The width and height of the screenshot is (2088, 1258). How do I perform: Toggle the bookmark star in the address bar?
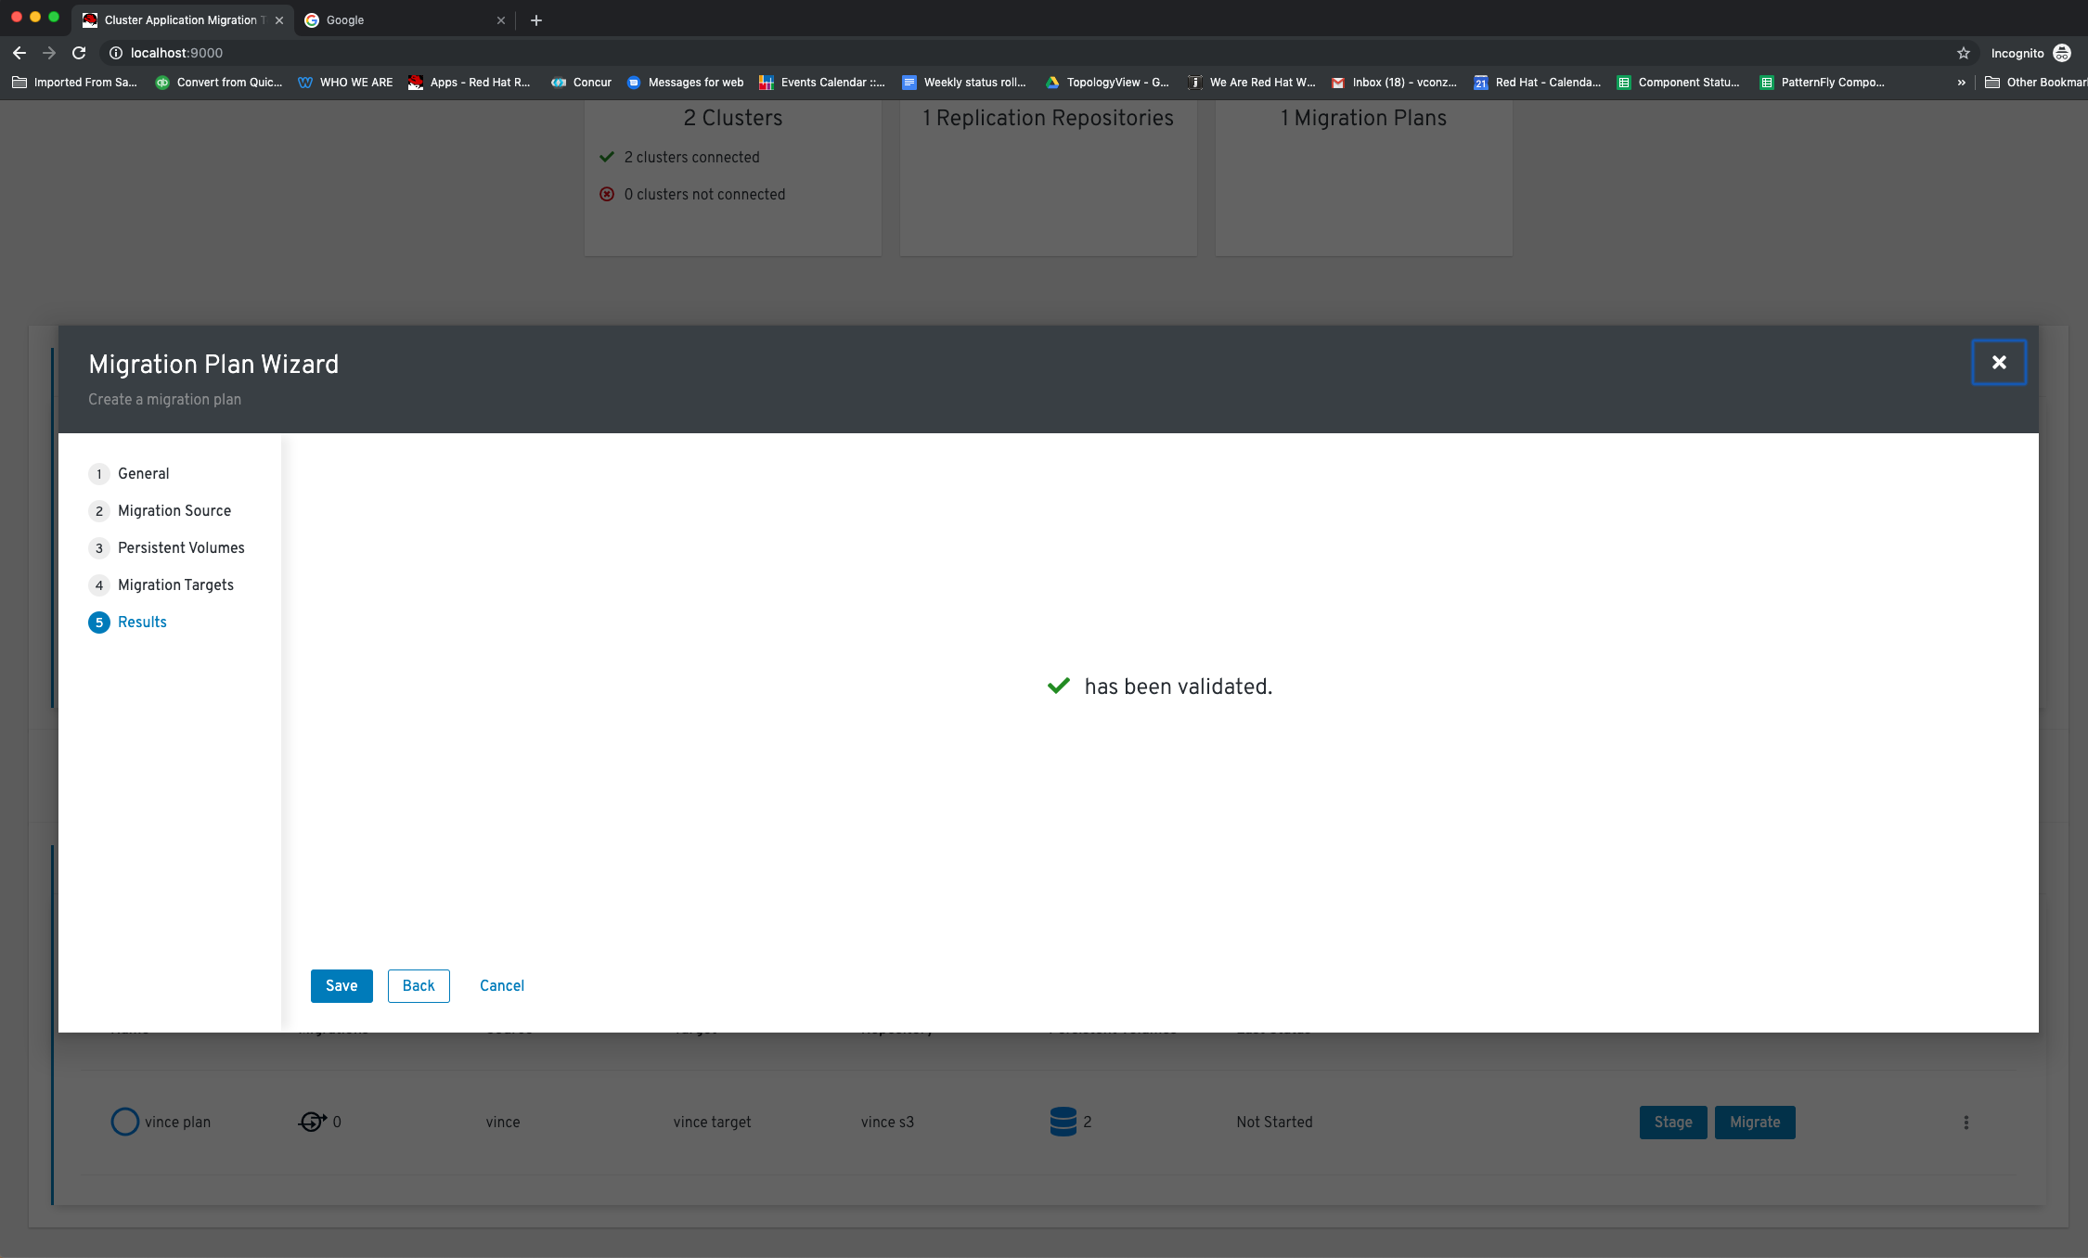(x=1962, y=53)
